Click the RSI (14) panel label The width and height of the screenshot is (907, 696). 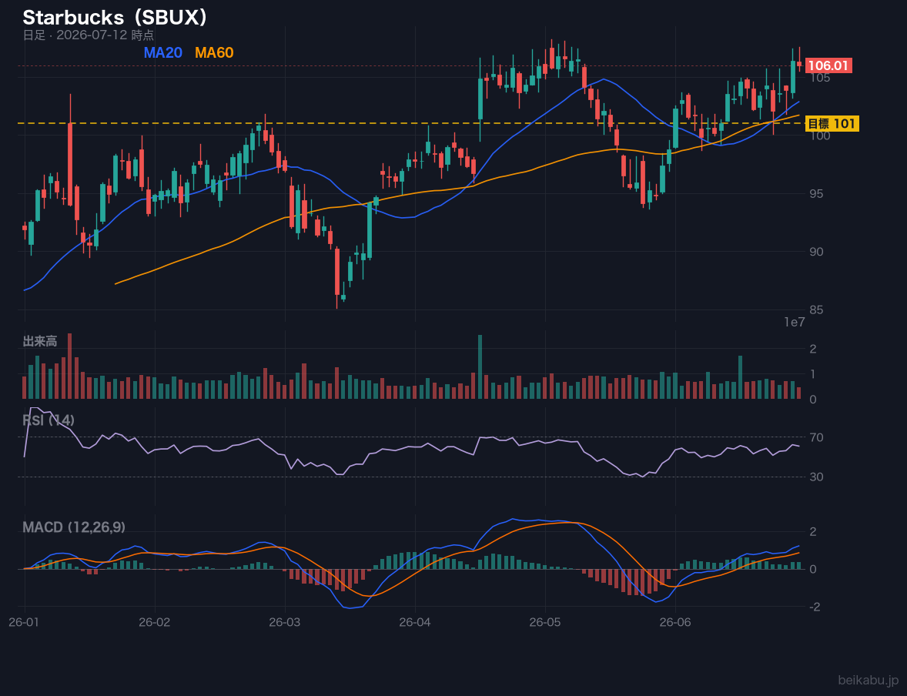tap(49, 420)
